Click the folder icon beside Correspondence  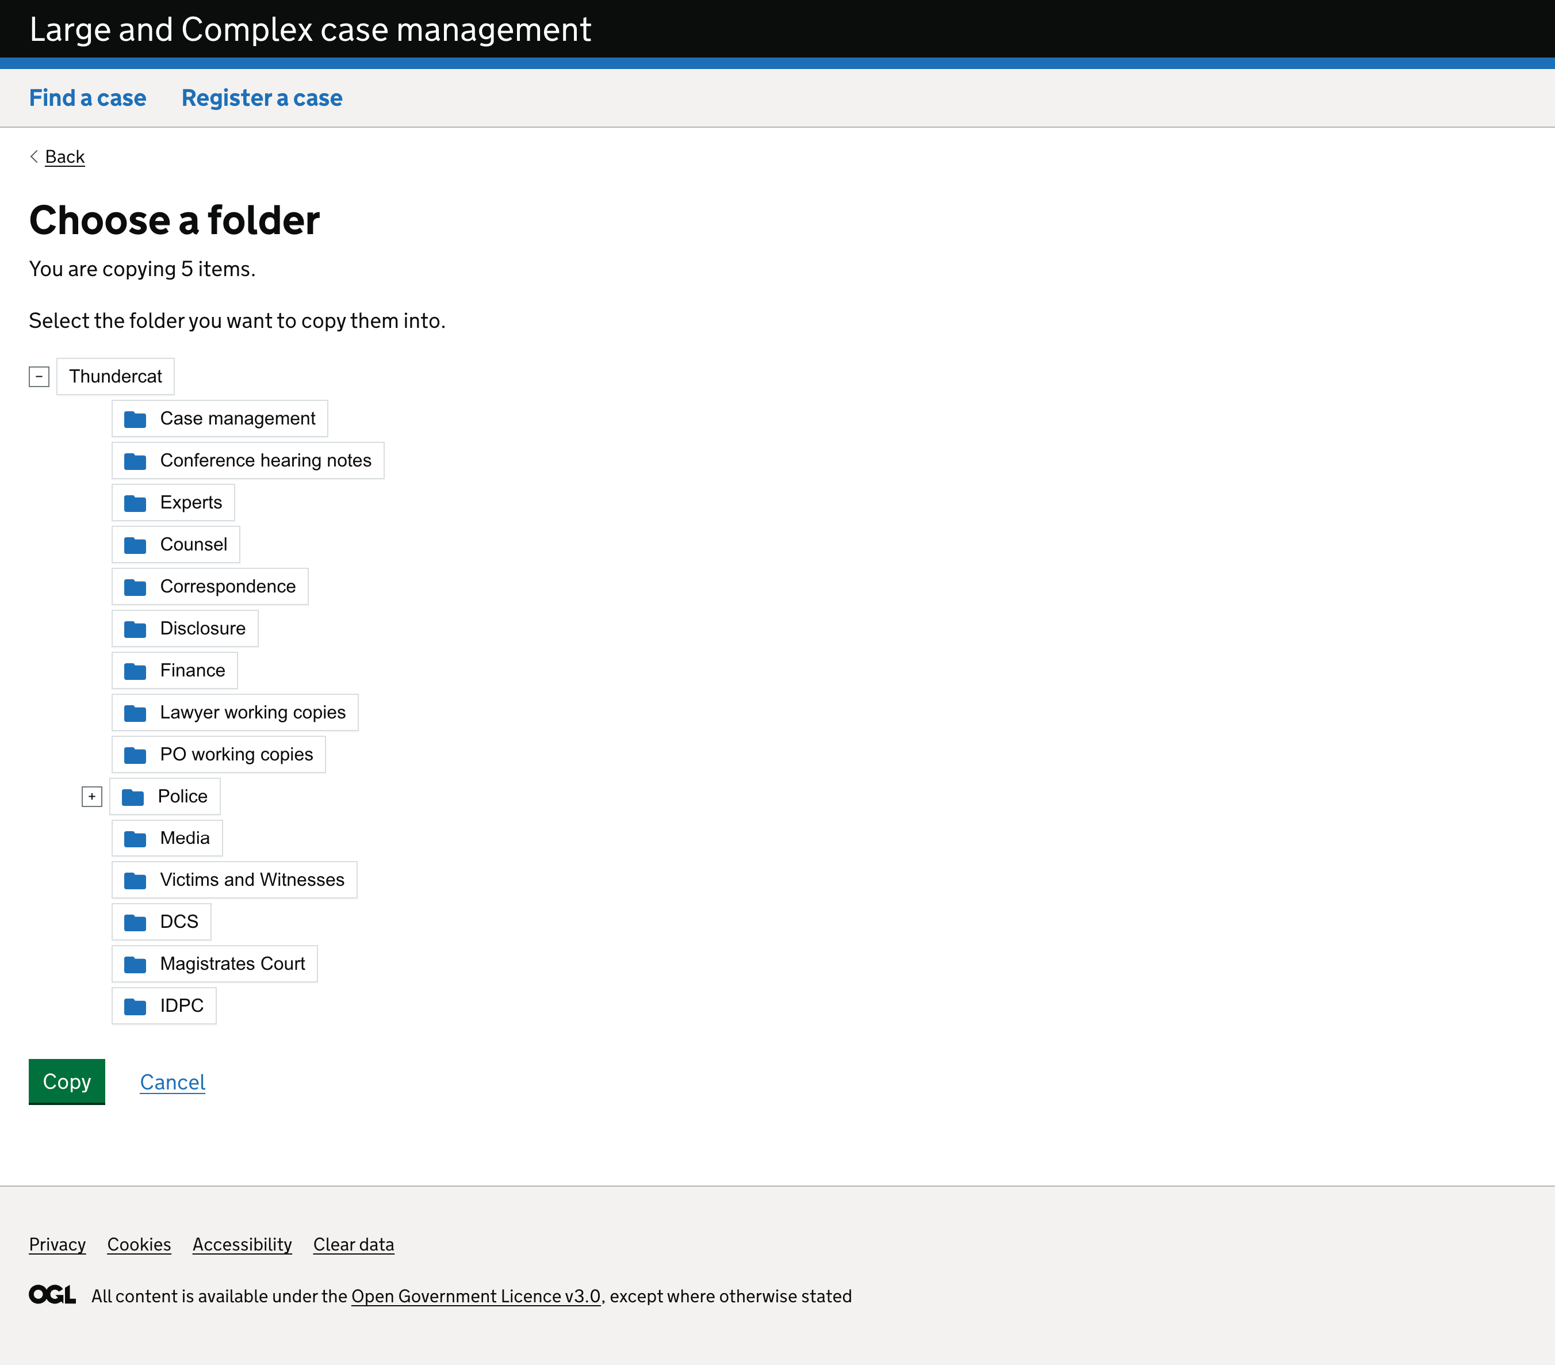(x=135, y=587)
